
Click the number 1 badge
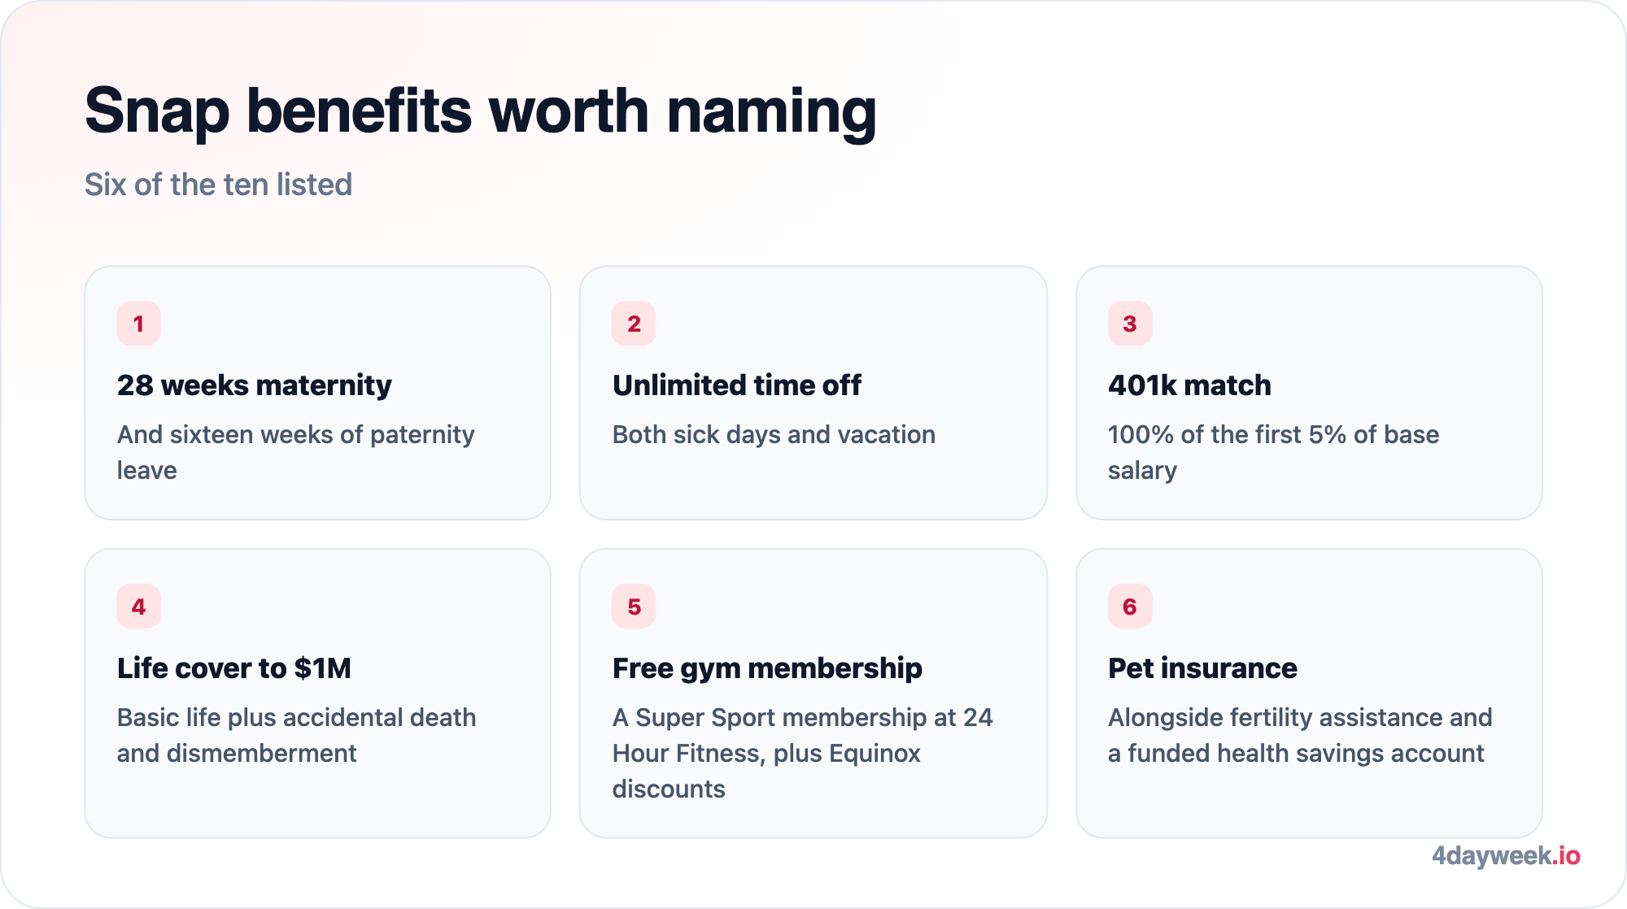click(x=138, y=324)
